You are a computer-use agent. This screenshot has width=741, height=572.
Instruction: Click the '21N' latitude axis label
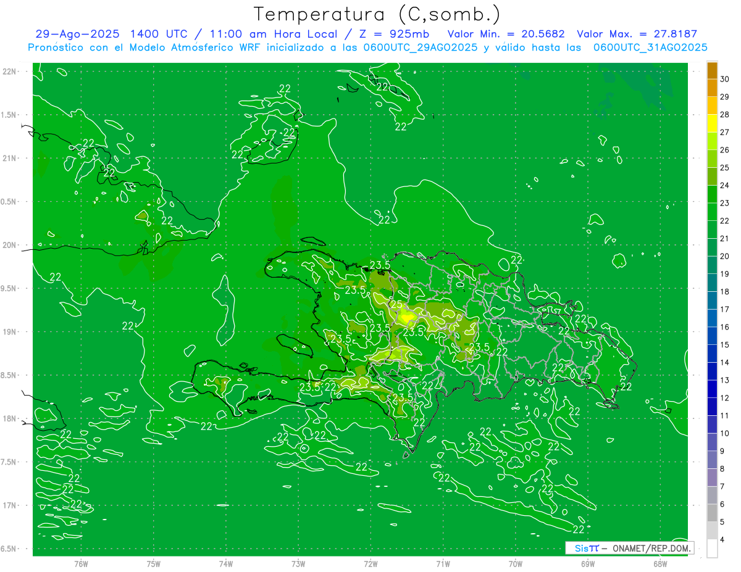(x=9, y=158)
